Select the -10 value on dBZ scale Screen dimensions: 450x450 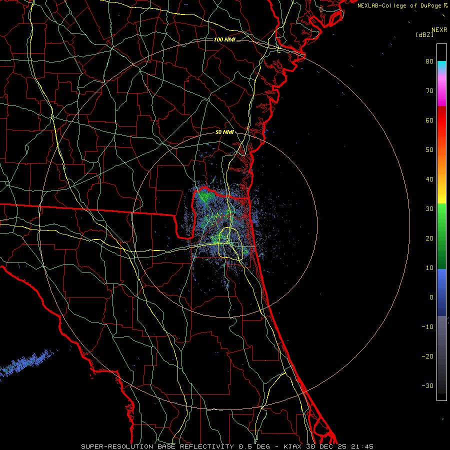pyautogui.click(x=427, y=327)
